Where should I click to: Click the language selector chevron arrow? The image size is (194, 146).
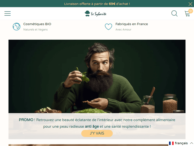click(191, 143)
